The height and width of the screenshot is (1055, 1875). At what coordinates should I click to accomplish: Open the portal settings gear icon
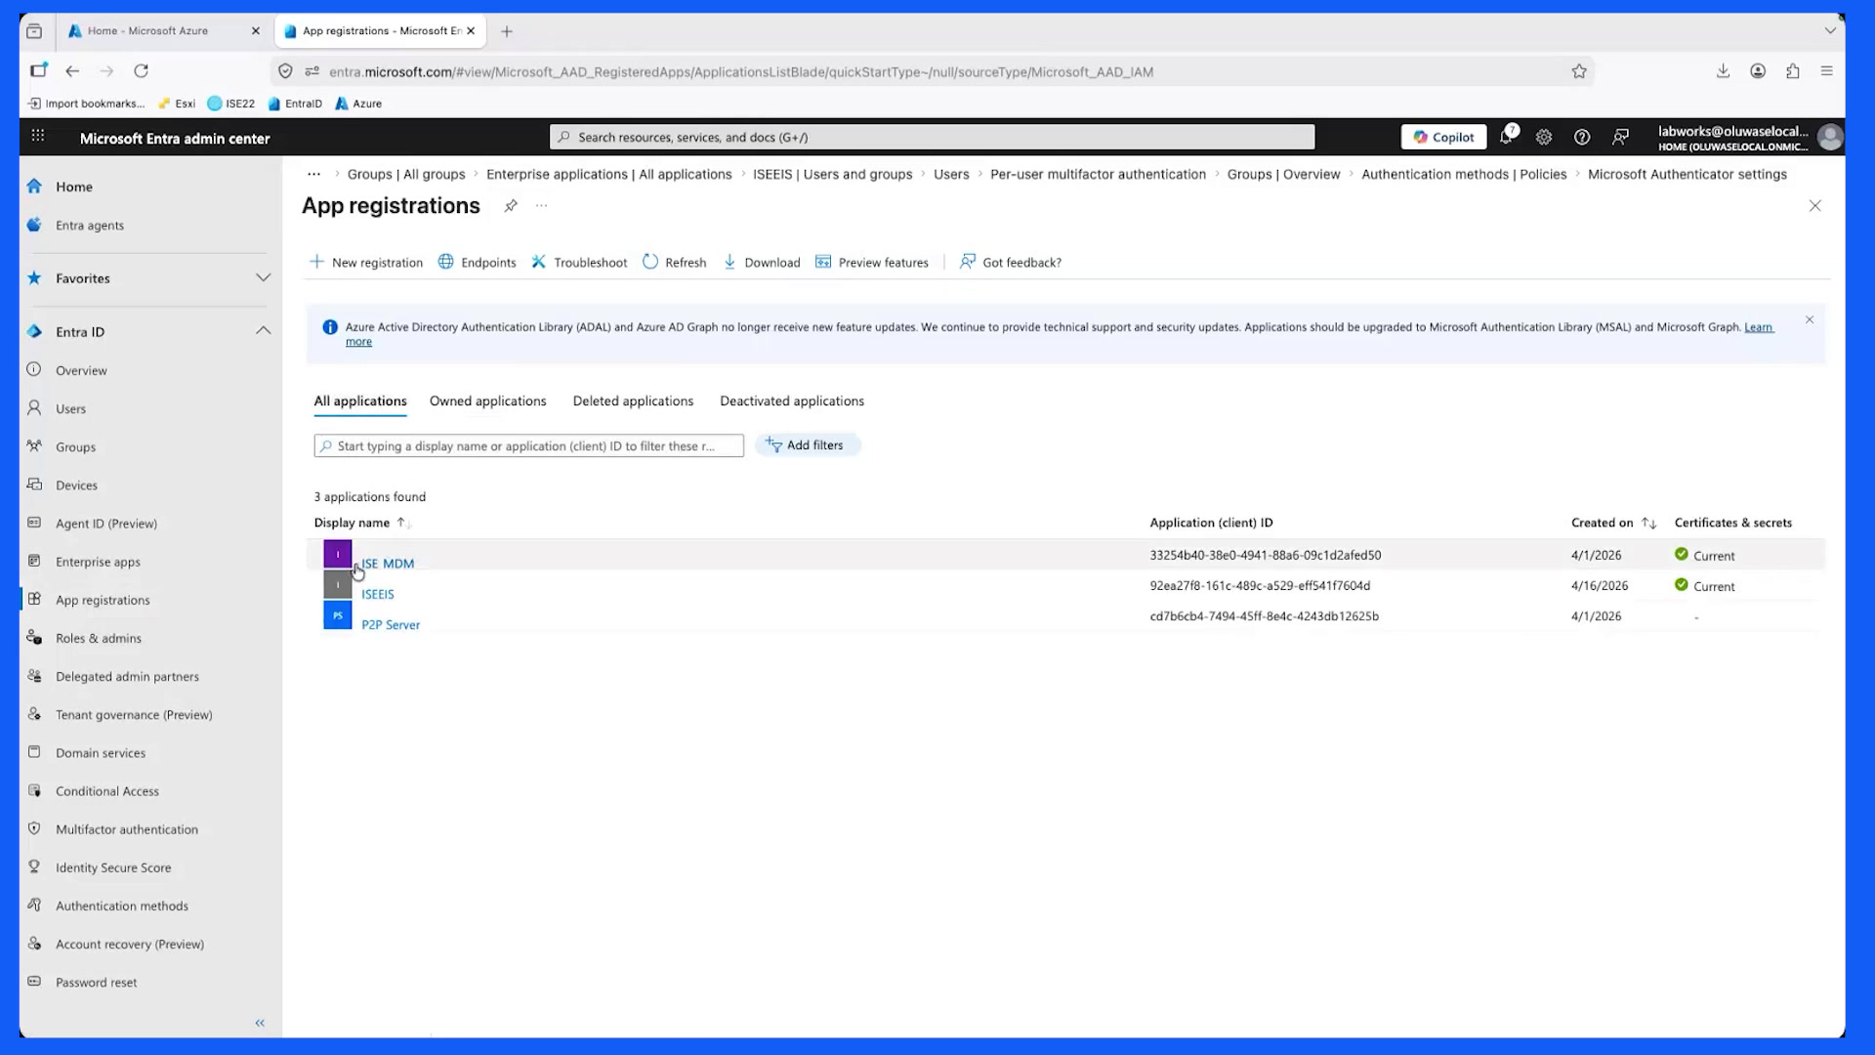(x=1544, y=138)
